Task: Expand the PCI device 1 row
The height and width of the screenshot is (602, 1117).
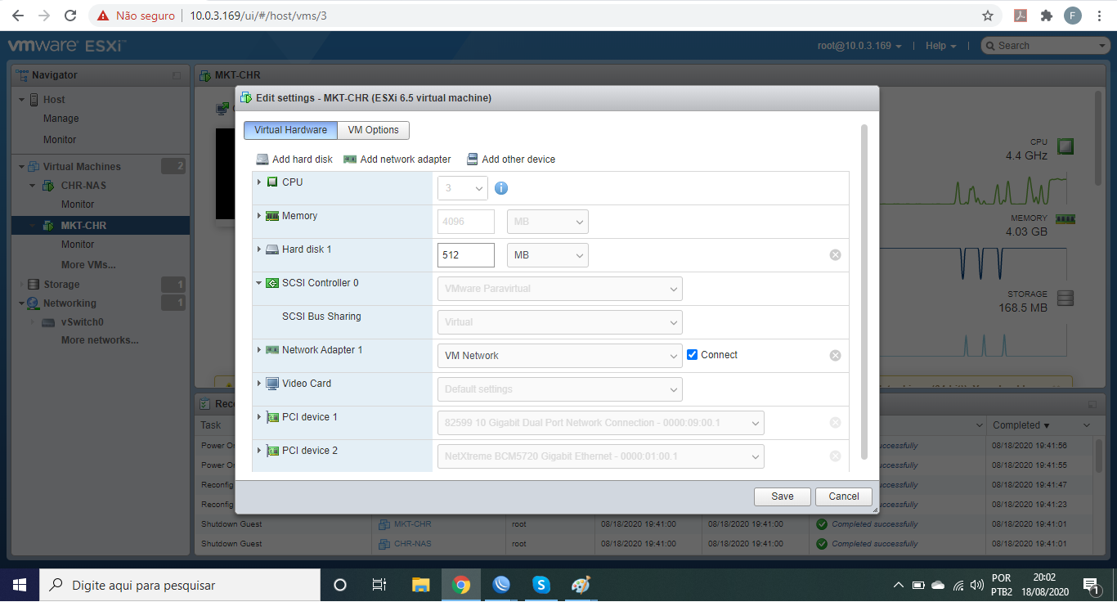Action: point(259,417)
